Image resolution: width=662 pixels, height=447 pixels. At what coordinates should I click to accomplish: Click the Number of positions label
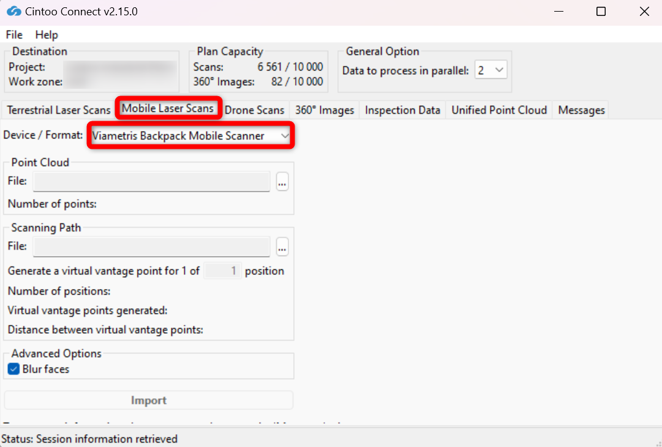coord(59,291)
